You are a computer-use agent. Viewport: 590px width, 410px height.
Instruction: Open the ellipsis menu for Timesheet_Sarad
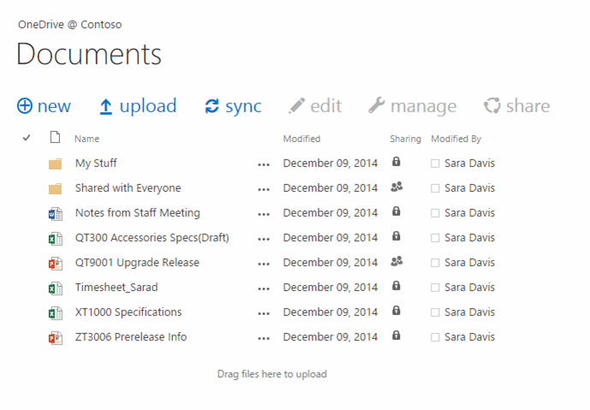[264, 288]
